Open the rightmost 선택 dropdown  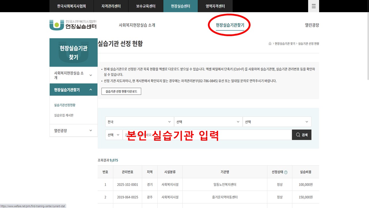pyautogui.click(x=277, y=122)
